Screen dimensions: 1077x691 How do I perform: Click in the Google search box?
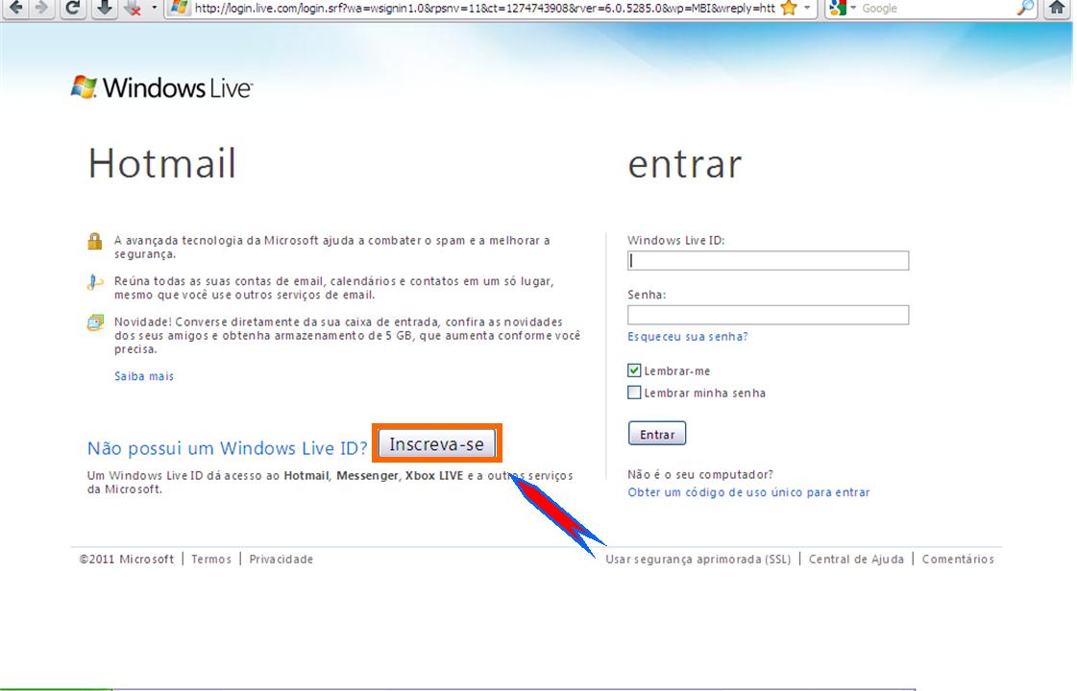tap(938, 9)
